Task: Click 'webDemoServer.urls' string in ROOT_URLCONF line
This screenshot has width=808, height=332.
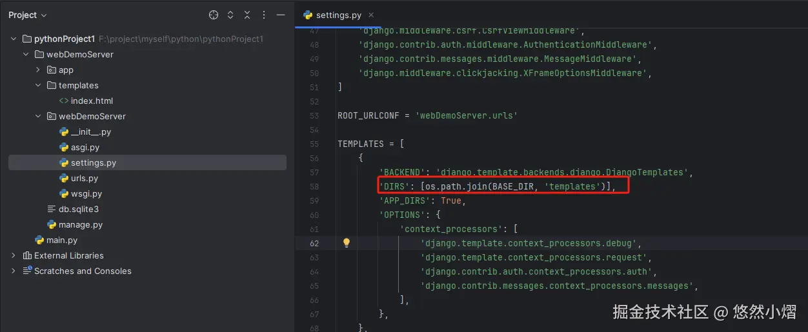Action: [467, 115]
